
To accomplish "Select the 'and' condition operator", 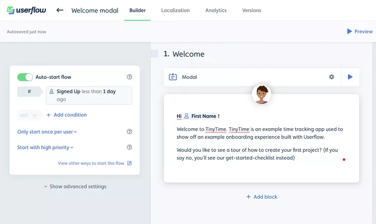I will (24, 115).
